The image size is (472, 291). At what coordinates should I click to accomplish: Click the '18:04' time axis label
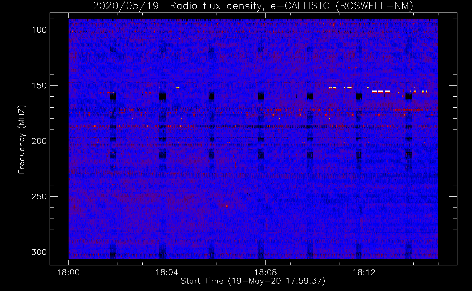[167, 273]
